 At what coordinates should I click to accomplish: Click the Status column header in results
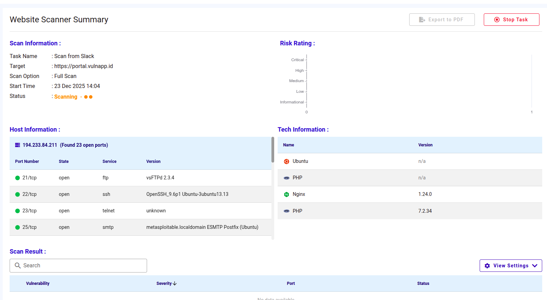tap(423, 284)
